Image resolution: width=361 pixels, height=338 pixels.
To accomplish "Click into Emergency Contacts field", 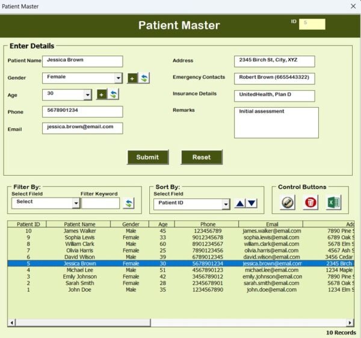I will pyautogui.click(x=274, y=79).
